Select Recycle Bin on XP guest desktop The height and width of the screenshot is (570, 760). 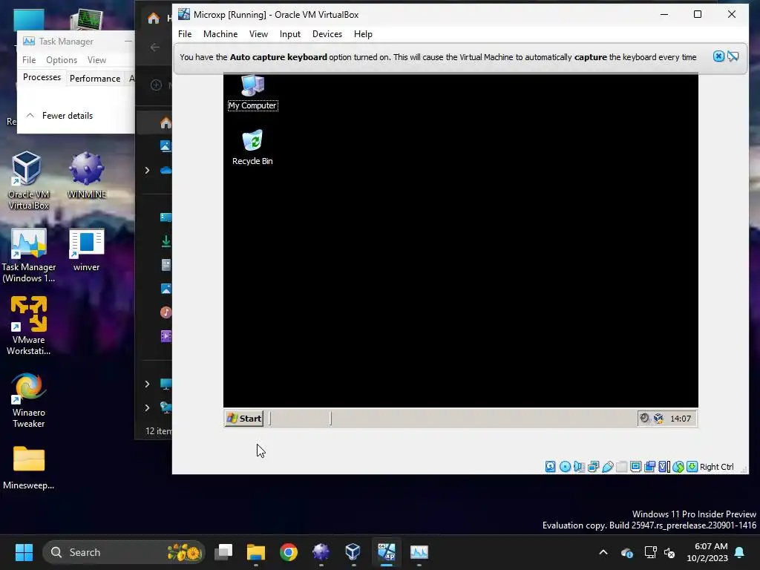pos(252,148)
